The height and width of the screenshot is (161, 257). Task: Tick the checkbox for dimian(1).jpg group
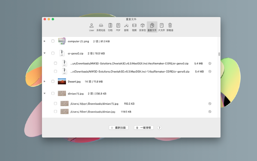[x=53, y=94]
